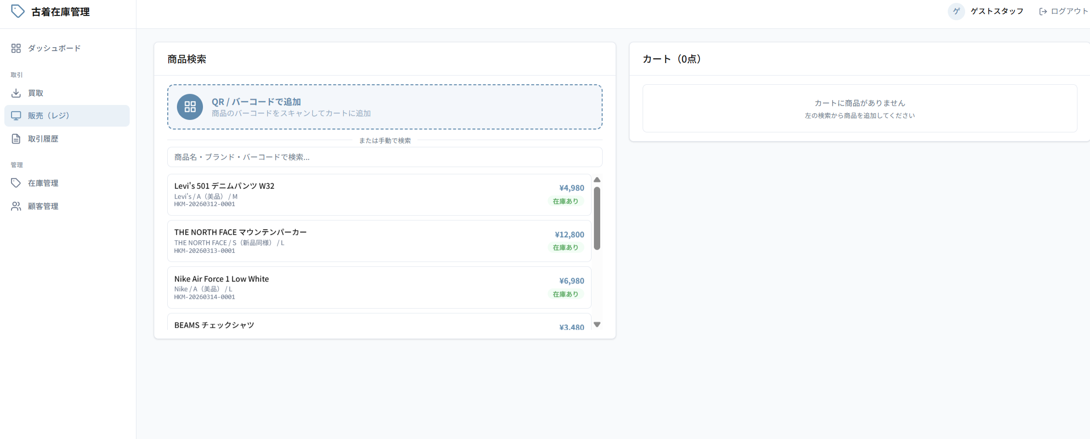Image resolution: width=1090 pixels, height=439 pixels.
Task: Click the logout arrow icon
Action: click(x=1043, y=12)
